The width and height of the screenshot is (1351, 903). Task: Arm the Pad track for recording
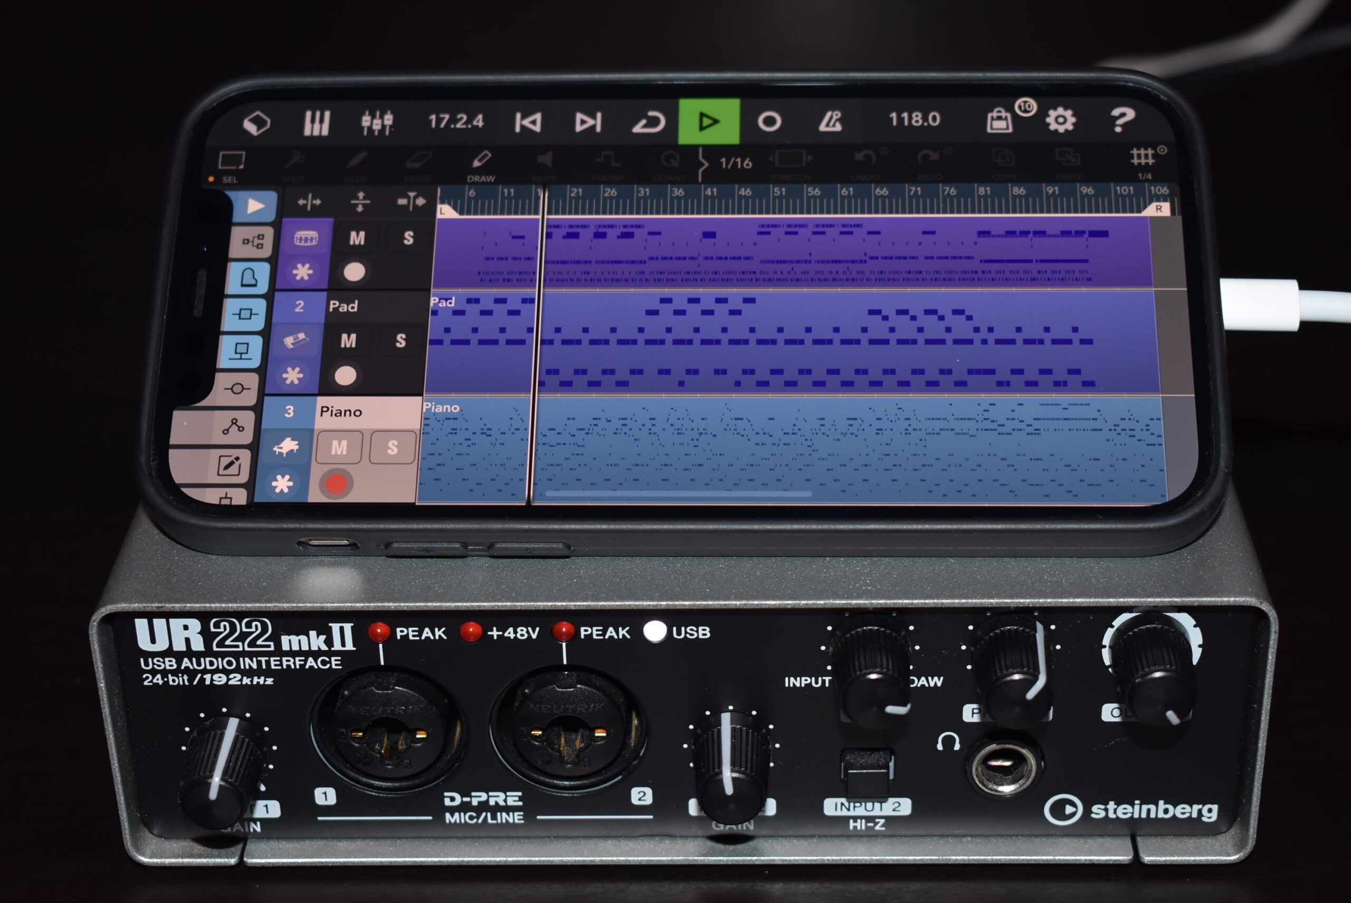pyautogui.click(x=345, y=376)
